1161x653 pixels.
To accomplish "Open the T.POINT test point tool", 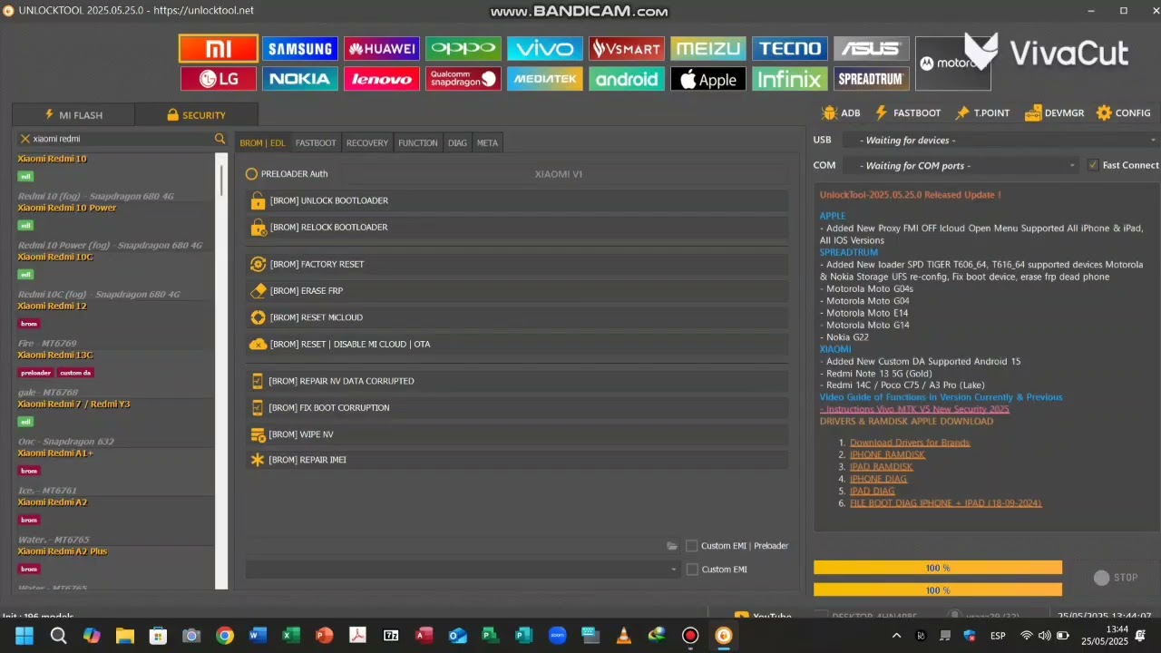I will [982, 113].
